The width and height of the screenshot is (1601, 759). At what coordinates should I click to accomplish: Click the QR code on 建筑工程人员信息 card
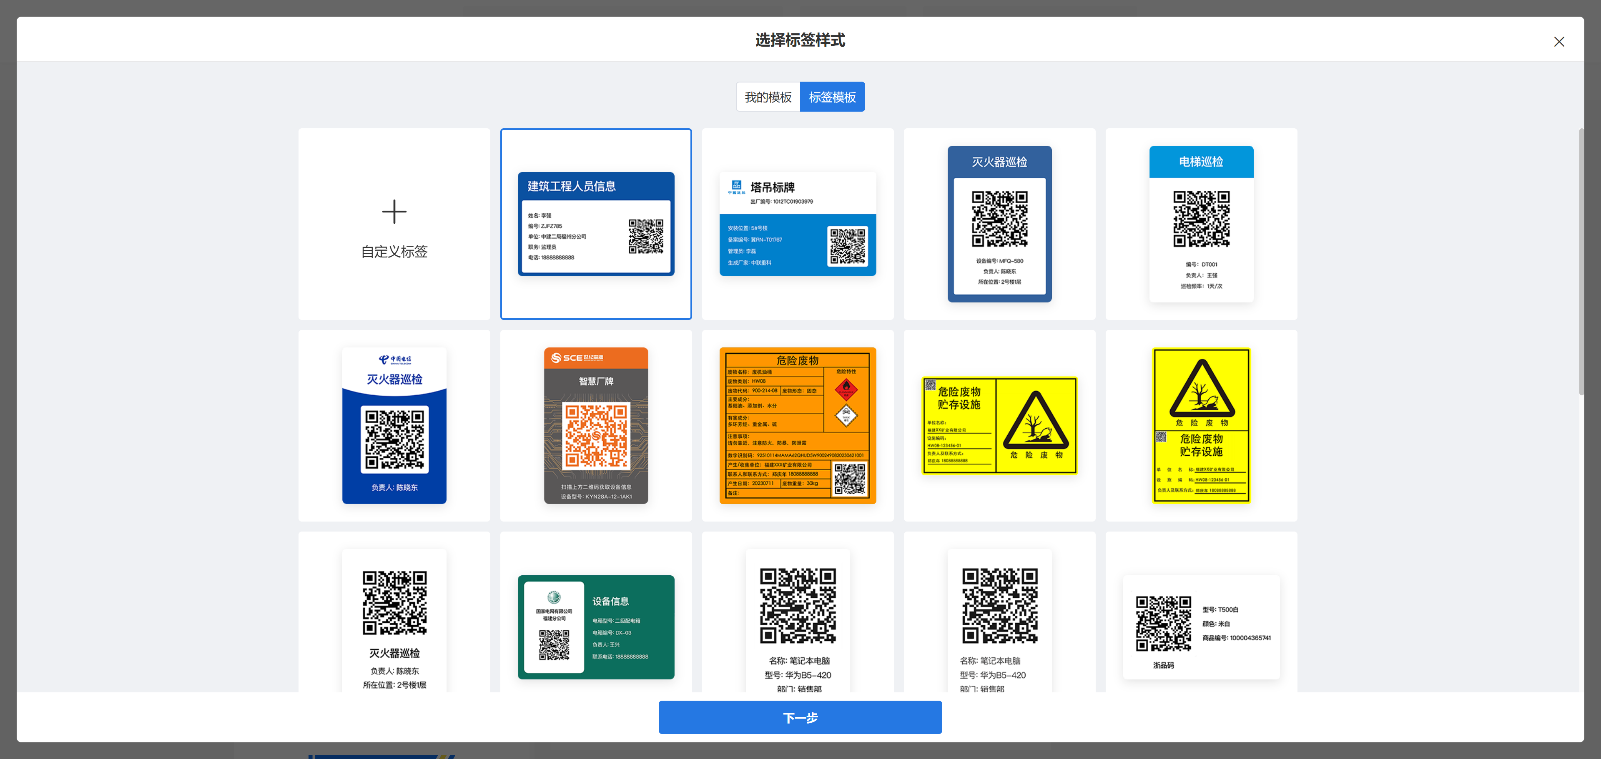pyautogui.click(x=646, y=236)
